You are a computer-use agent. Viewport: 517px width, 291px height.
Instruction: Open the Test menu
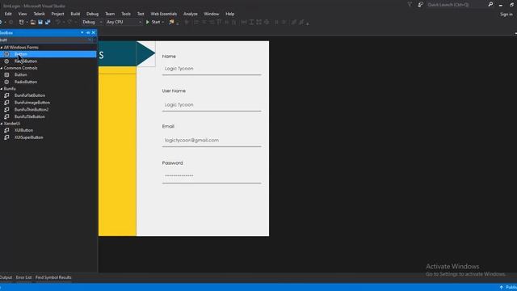[x=141, y=14]
